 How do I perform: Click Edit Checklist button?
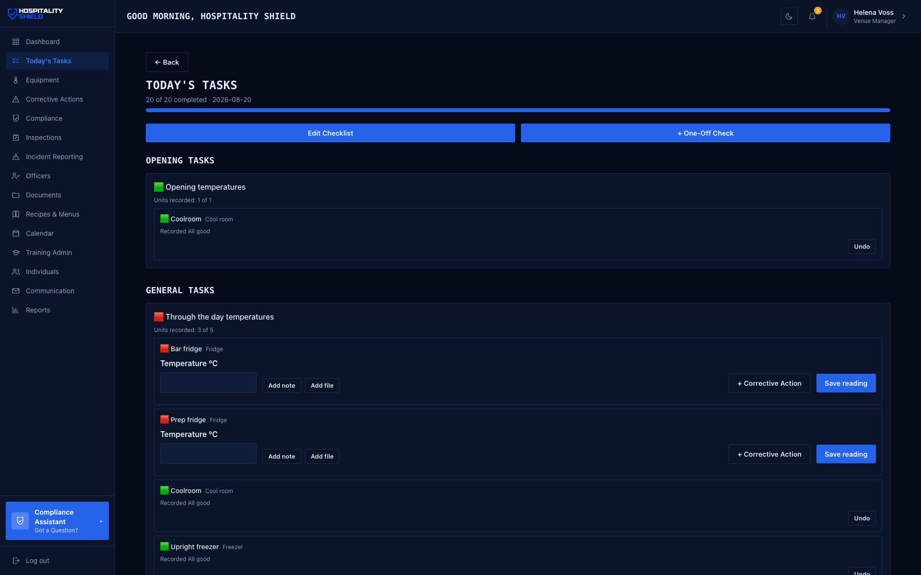tap(330, 133)
